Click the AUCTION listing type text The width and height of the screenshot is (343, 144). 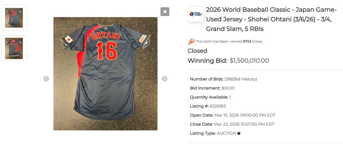[x=226, y=133]
